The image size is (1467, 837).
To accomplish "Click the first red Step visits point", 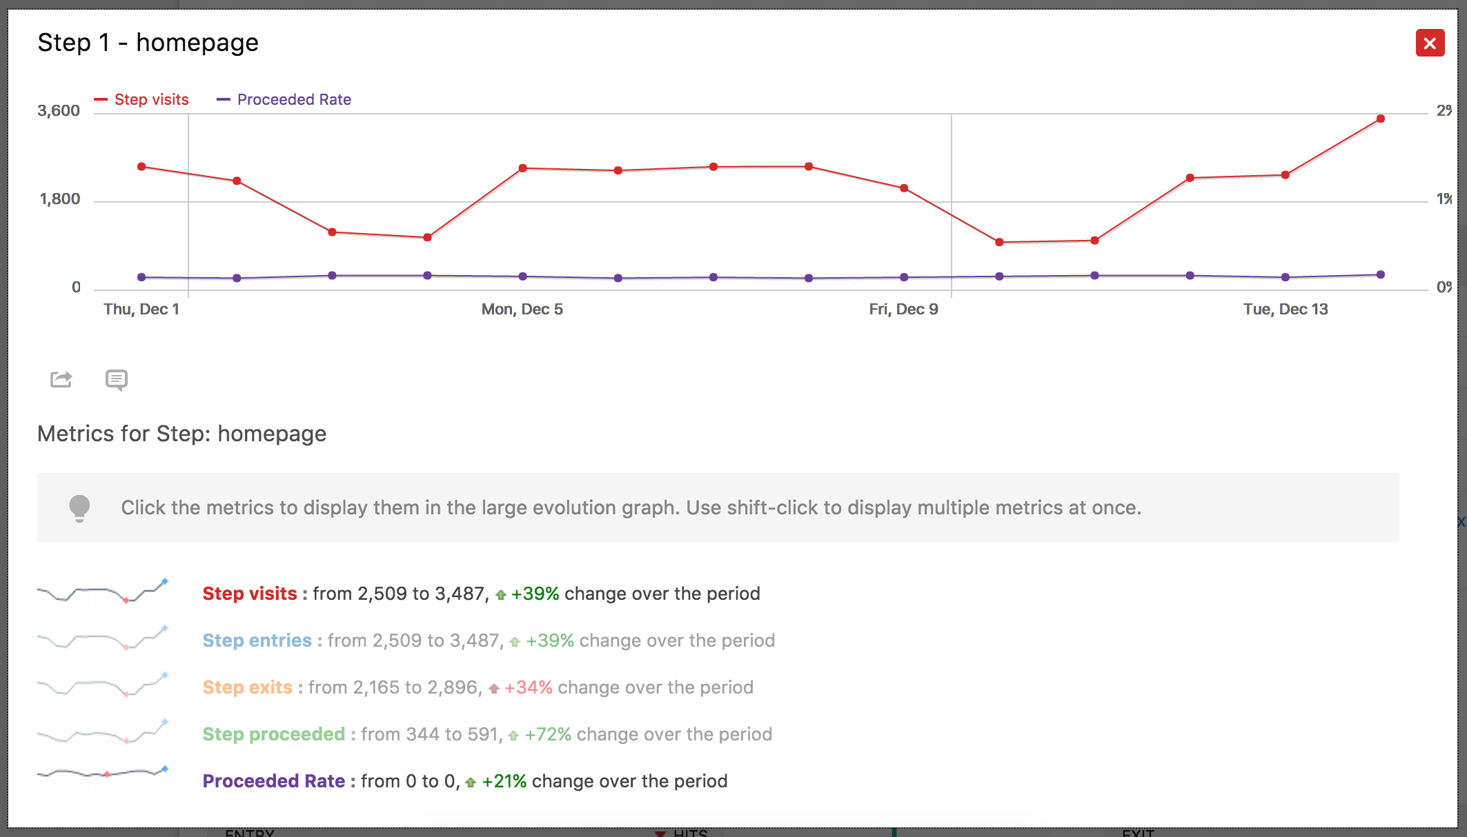I will pyautogui.click(x=141, y=166).
